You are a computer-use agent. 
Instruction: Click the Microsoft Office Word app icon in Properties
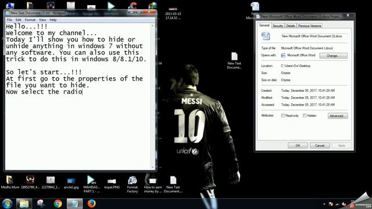click(x=283, y=55)
